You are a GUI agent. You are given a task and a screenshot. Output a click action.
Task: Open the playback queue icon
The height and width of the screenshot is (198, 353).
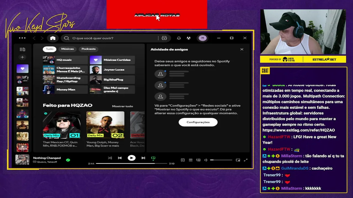point(191,160)
